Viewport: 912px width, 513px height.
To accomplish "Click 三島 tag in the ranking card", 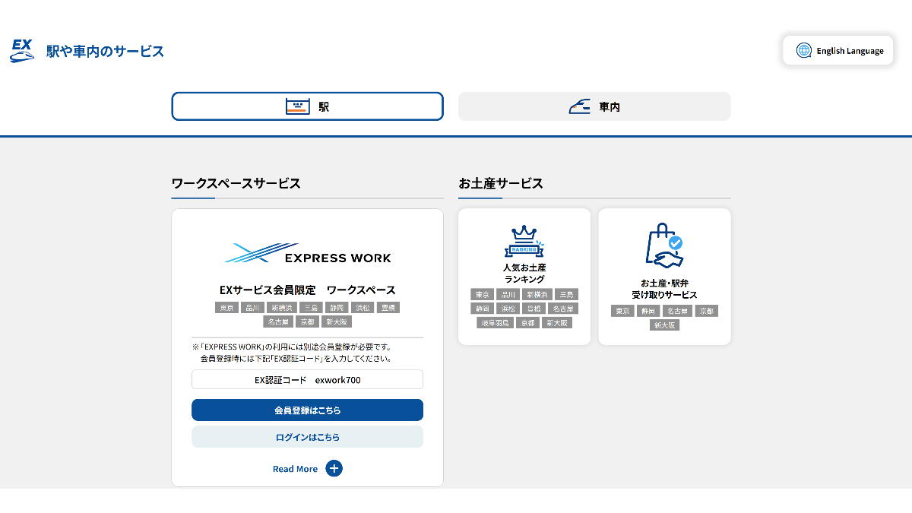I will coord(566,294).
